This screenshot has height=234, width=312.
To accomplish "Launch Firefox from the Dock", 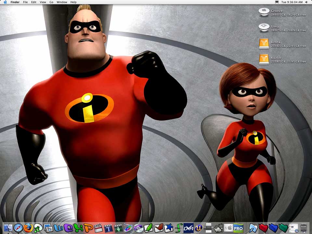I will coord(28,228).
